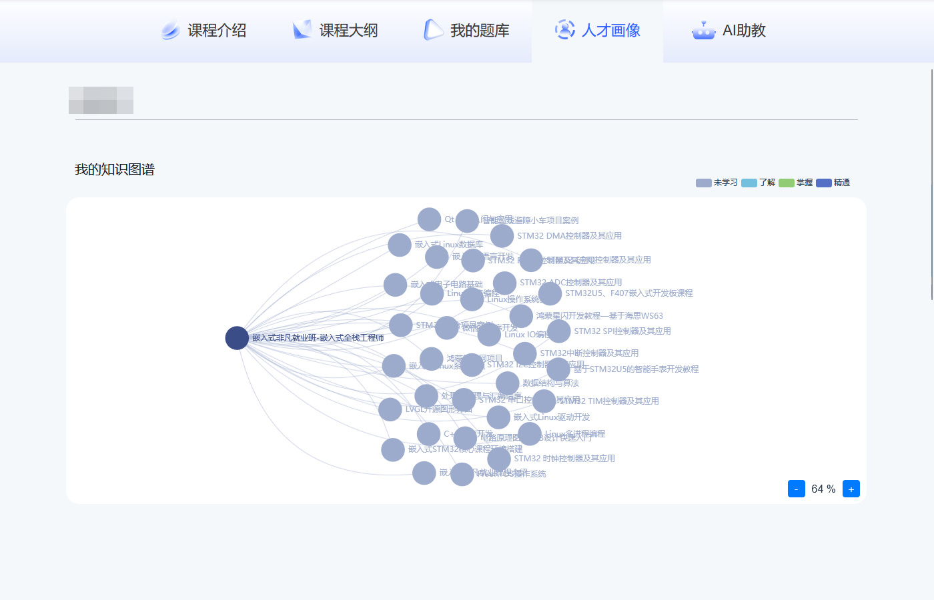Select the root node 嵌入式非凡就业班
Viewport: 934px width, 600px height.
point(237,338)
